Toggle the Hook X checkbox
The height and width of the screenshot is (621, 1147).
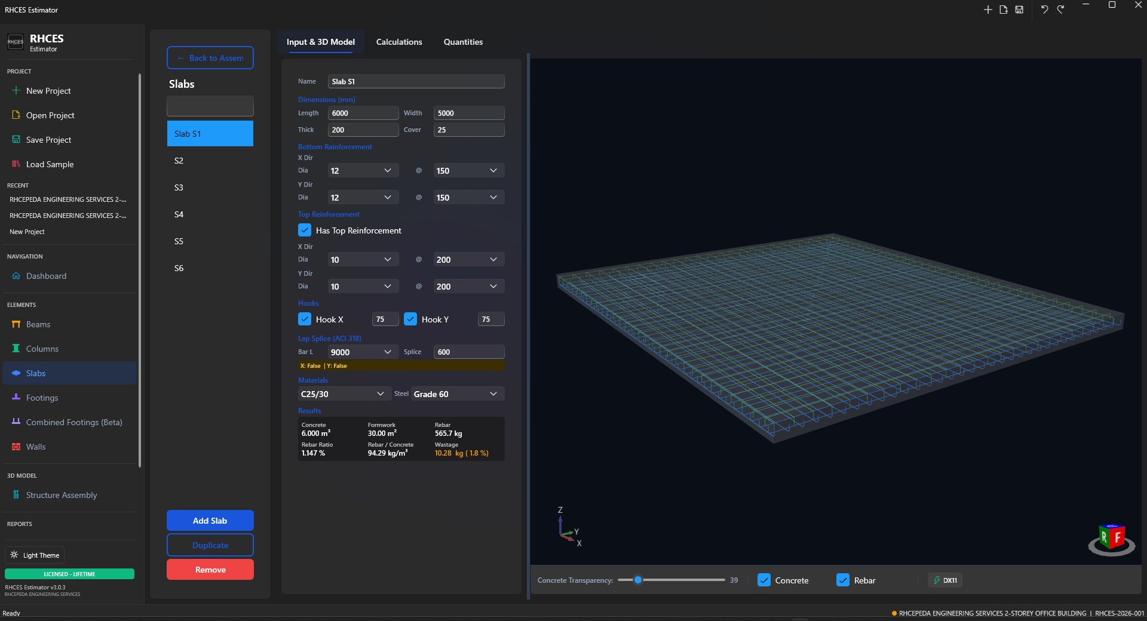(x=305, y=319)
